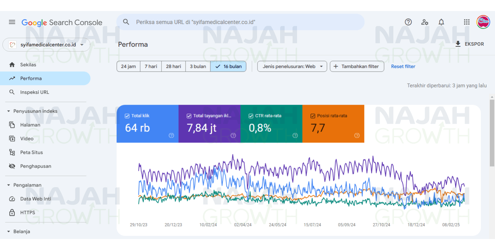Click the plus icon in Tambahkan filter
Image resolution: width=495 pixels, height=250 pixels.
click(336, 66)
